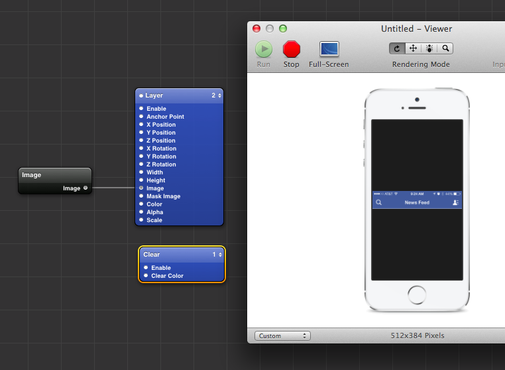This screenshot has height=370, width=505.
Task: Click the phone home button in preview
Action: point(417,294)
